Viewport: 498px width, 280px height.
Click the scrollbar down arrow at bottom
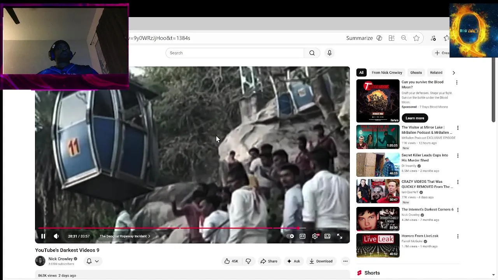[493, 275]
